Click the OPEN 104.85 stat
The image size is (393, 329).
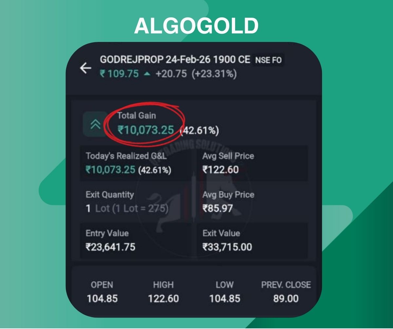point(102,292)
